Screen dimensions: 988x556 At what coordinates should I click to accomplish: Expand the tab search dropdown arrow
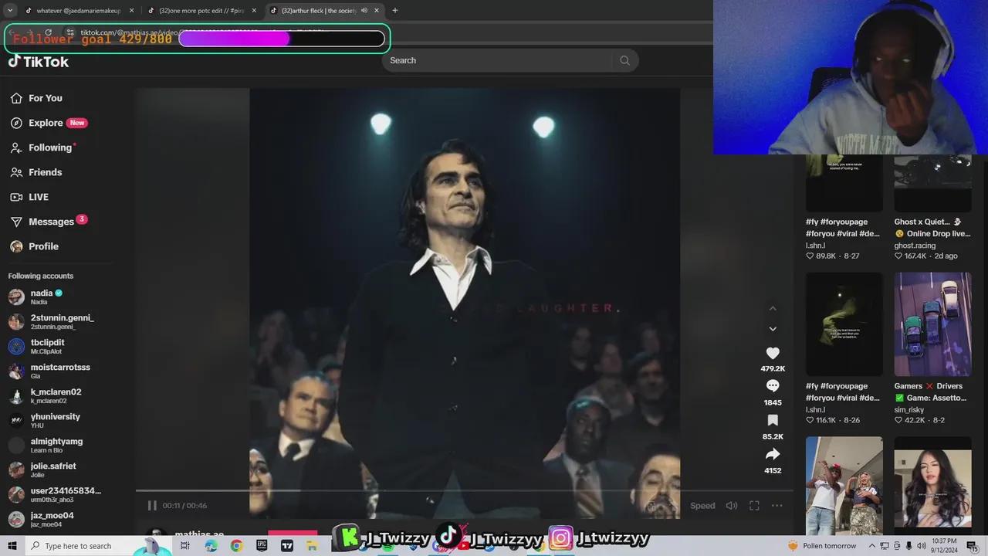point(10,11)
